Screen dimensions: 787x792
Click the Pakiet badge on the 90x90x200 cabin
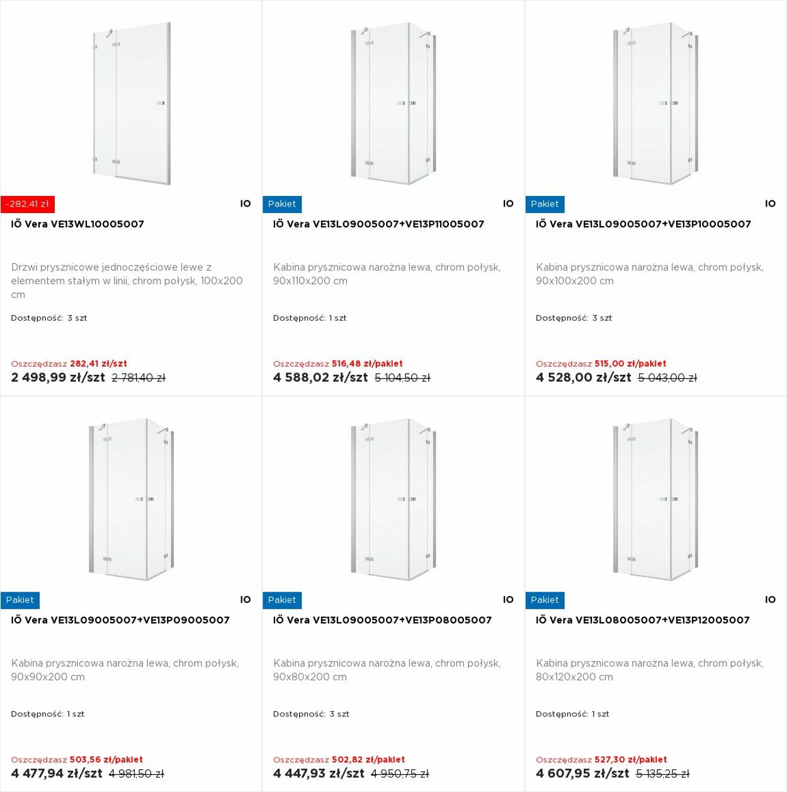(20, 600)
